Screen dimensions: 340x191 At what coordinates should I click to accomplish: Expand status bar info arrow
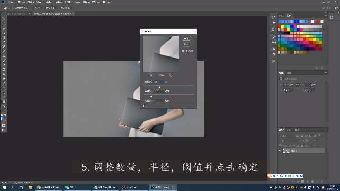pos(40,183)
